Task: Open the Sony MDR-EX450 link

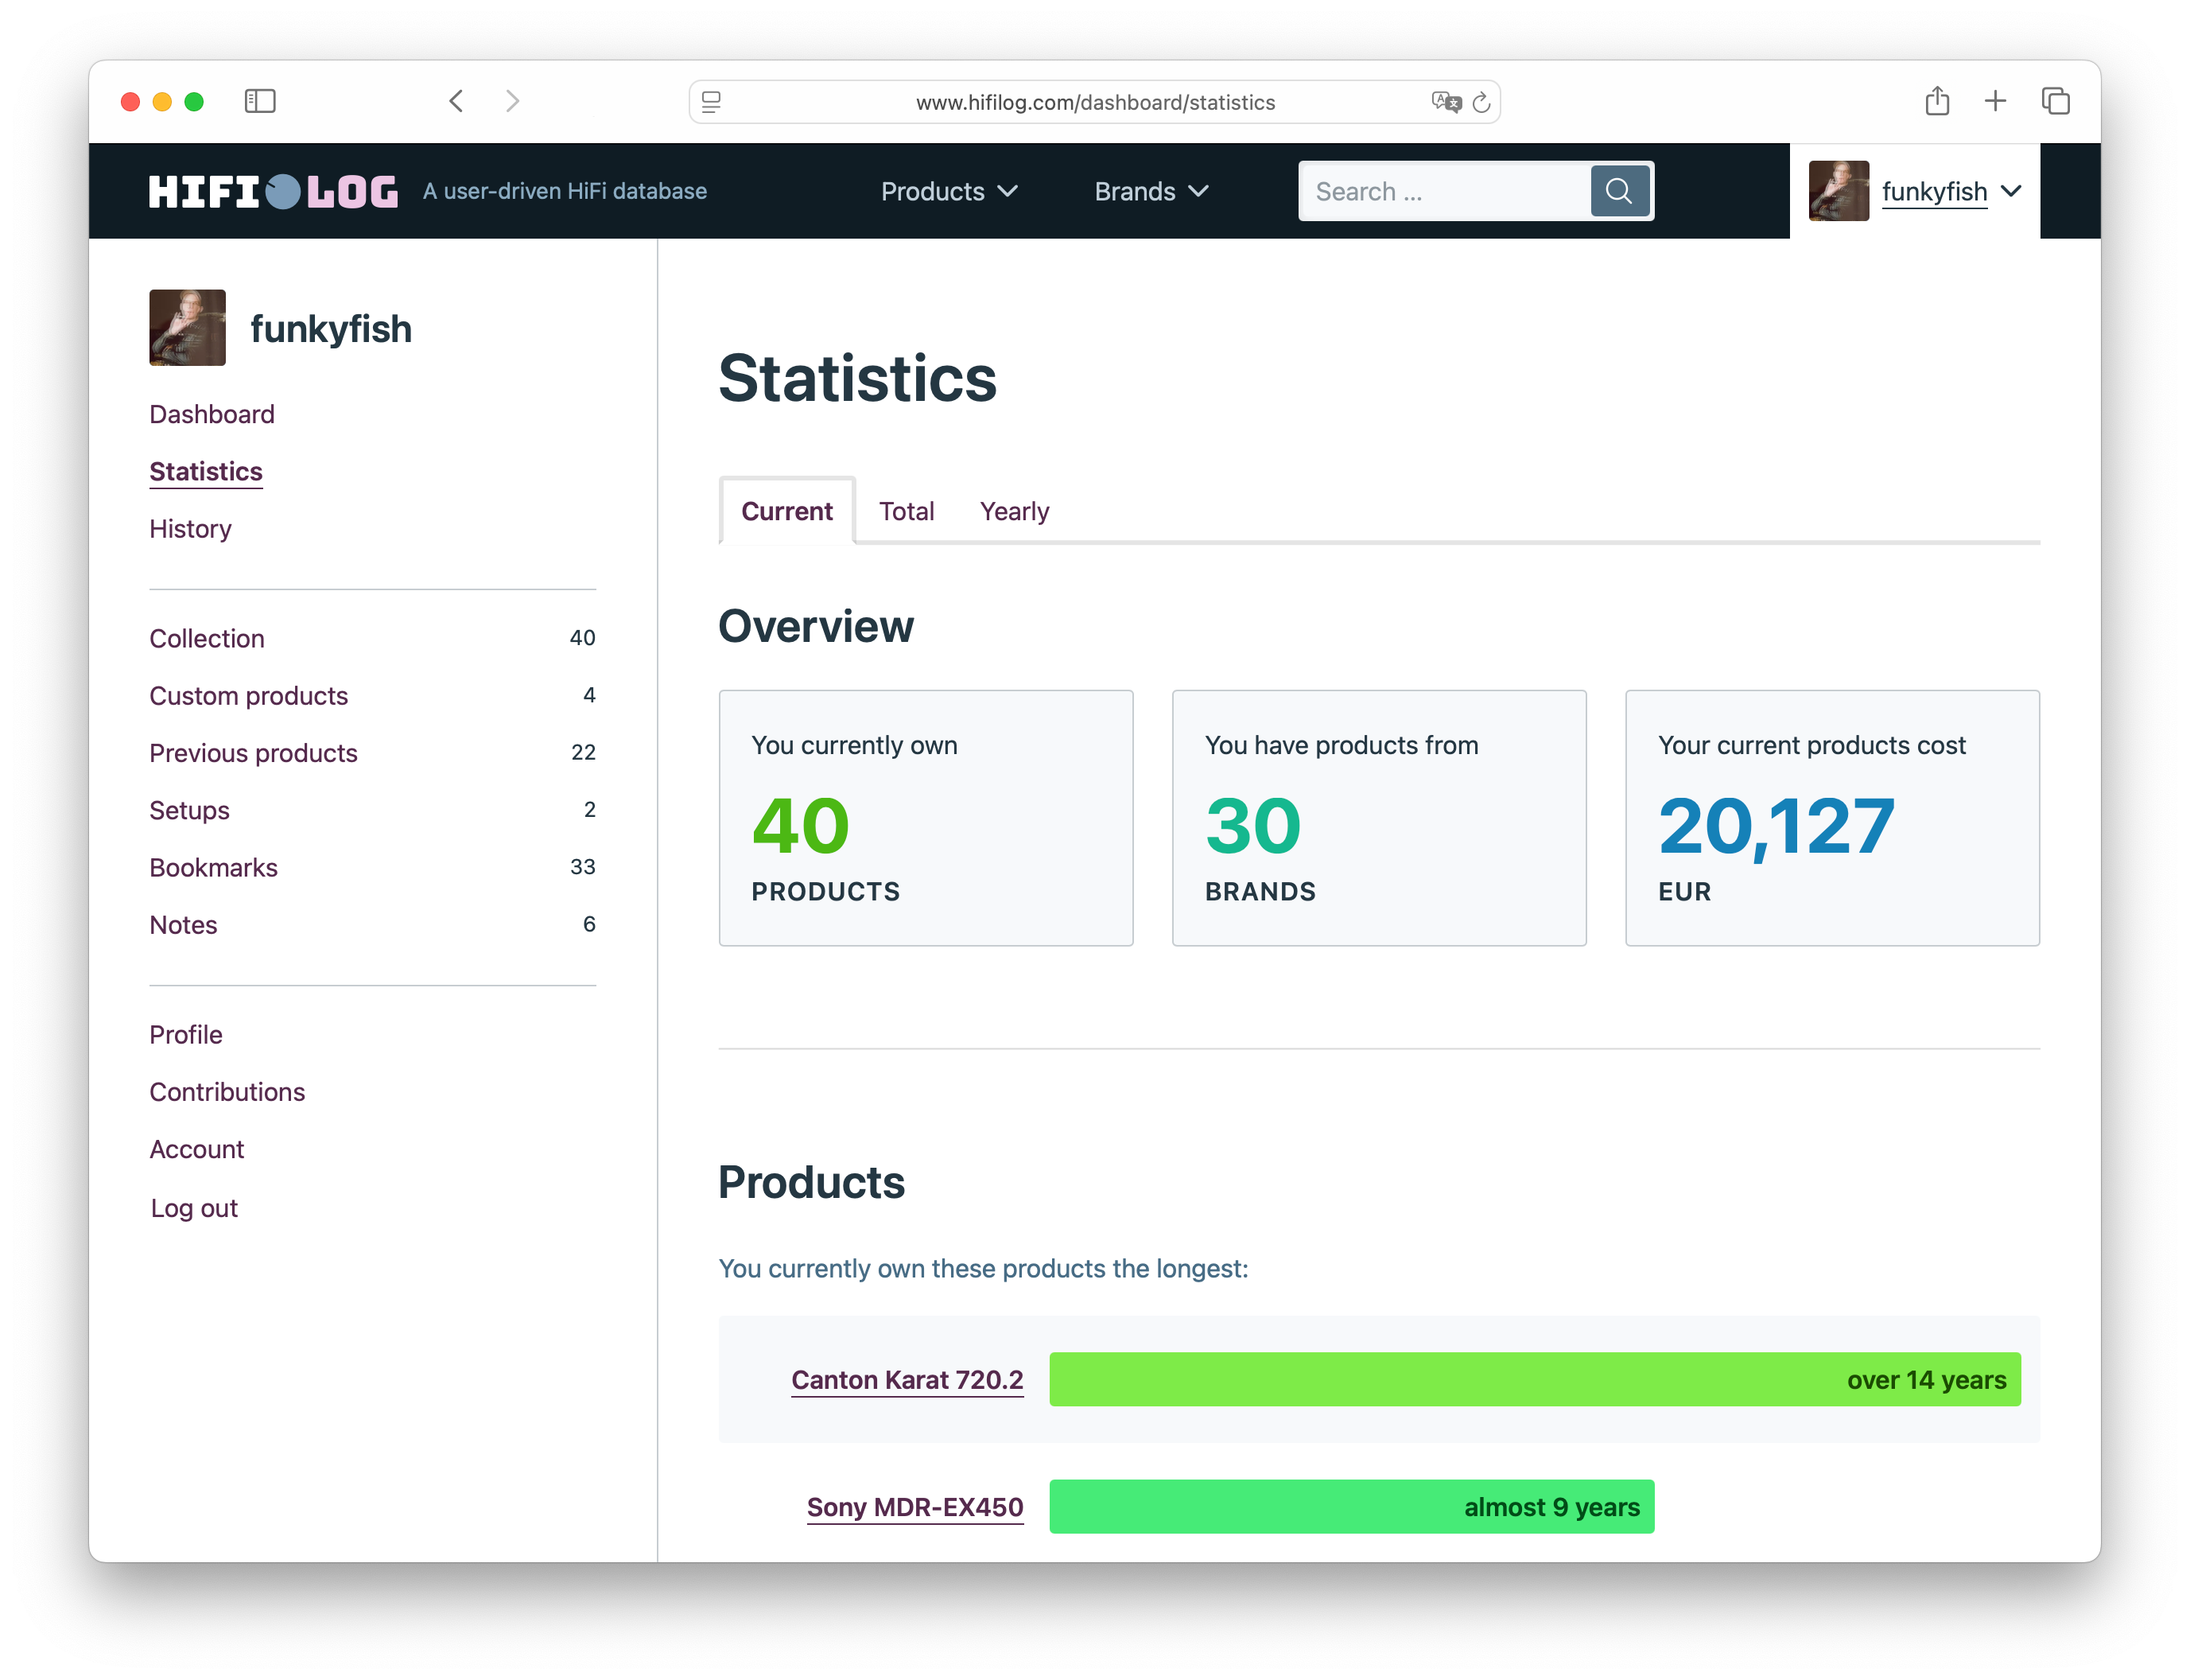Action: 914,1506
